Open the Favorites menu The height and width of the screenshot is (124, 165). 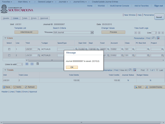pos(7,2)
